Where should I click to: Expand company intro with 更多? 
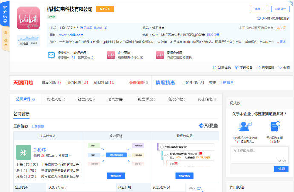click(x=283, y=42)
